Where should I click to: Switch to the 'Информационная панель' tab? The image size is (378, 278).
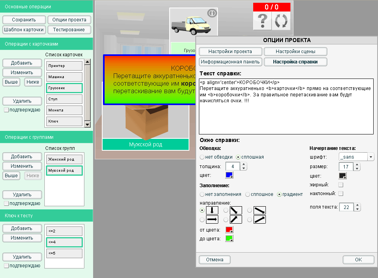(230, 62)
